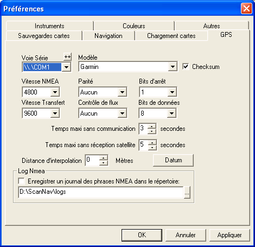
Task: Click the NMEA log directory path field
Action: (x=101, y=193)
